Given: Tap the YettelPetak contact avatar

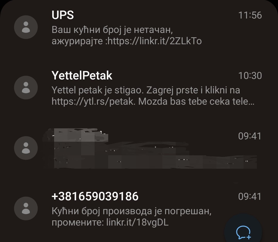Looking at the screenshot, I should (26, 87).
